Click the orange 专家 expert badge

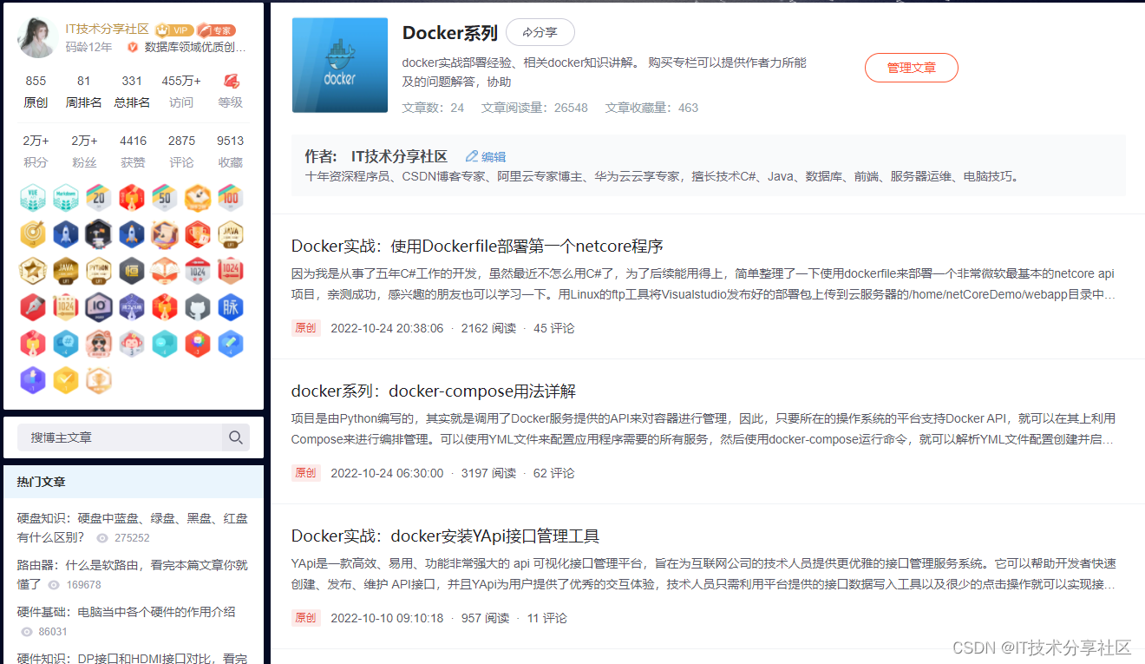pos(216,30)
